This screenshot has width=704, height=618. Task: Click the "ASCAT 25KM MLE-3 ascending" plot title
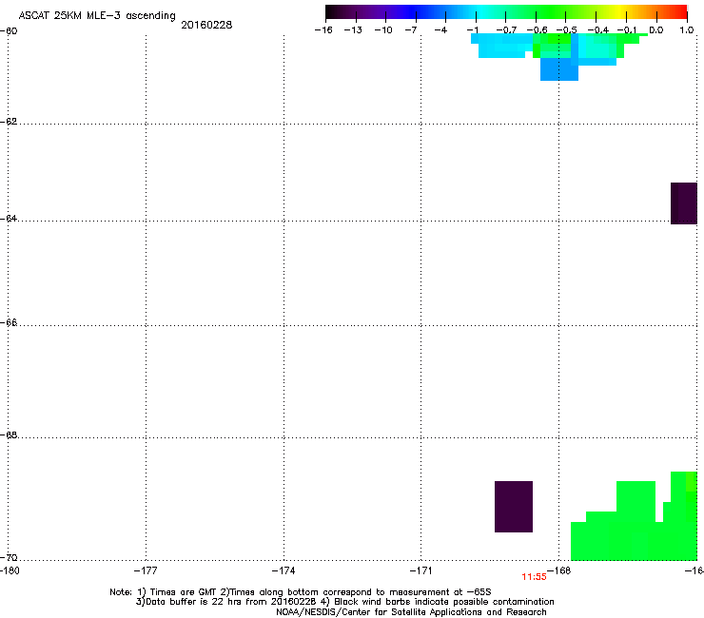point(97,16)
